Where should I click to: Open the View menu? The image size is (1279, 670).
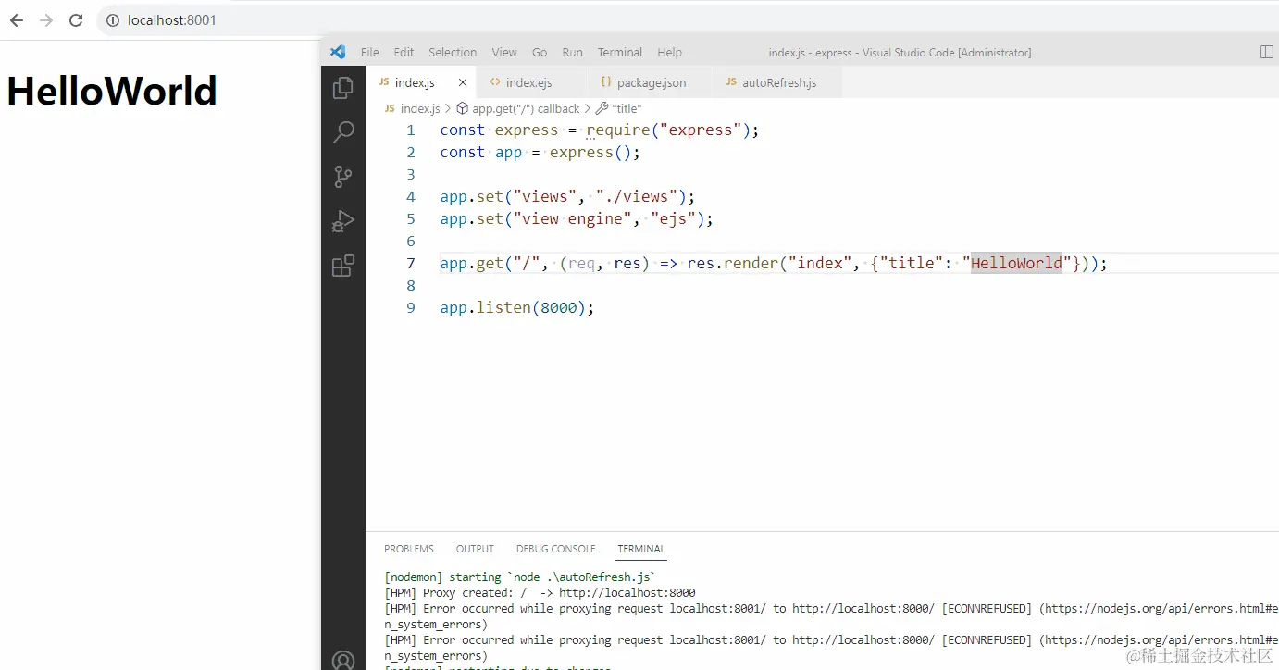click(x=504, y=53)
